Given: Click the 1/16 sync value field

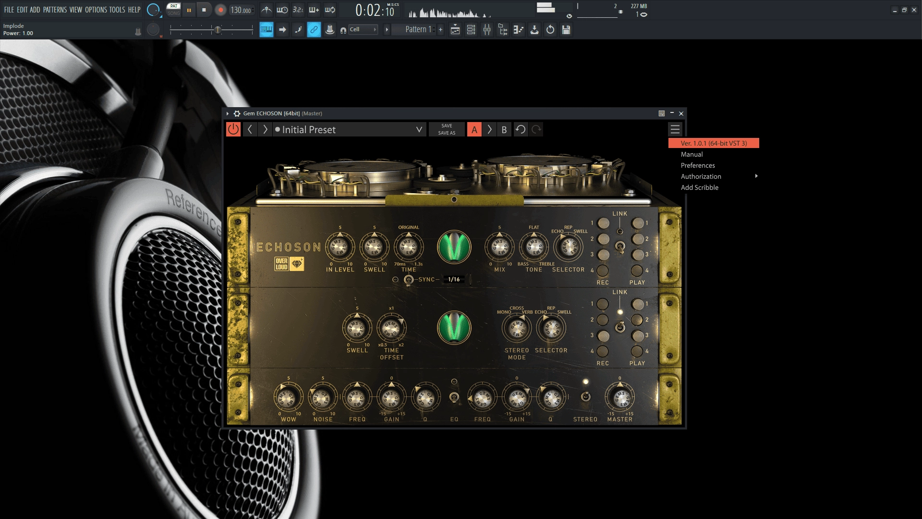Looking at the screenshot, I should 454,279.
